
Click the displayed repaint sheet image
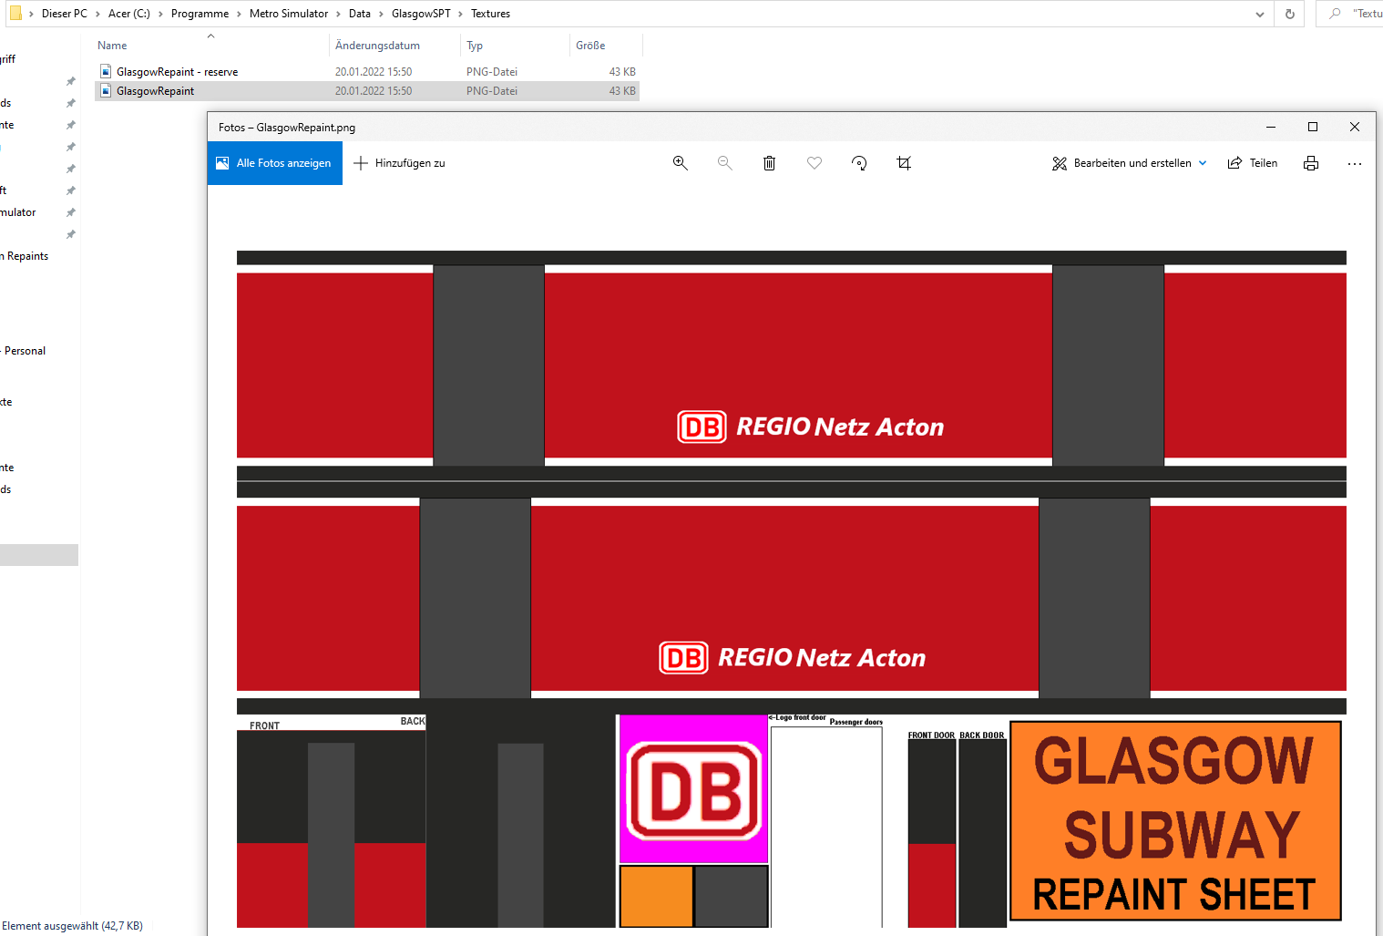(791, 589)
